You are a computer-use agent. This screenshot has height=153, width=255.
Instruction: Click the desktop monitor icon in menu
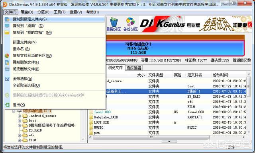click(x=7, y=26)
